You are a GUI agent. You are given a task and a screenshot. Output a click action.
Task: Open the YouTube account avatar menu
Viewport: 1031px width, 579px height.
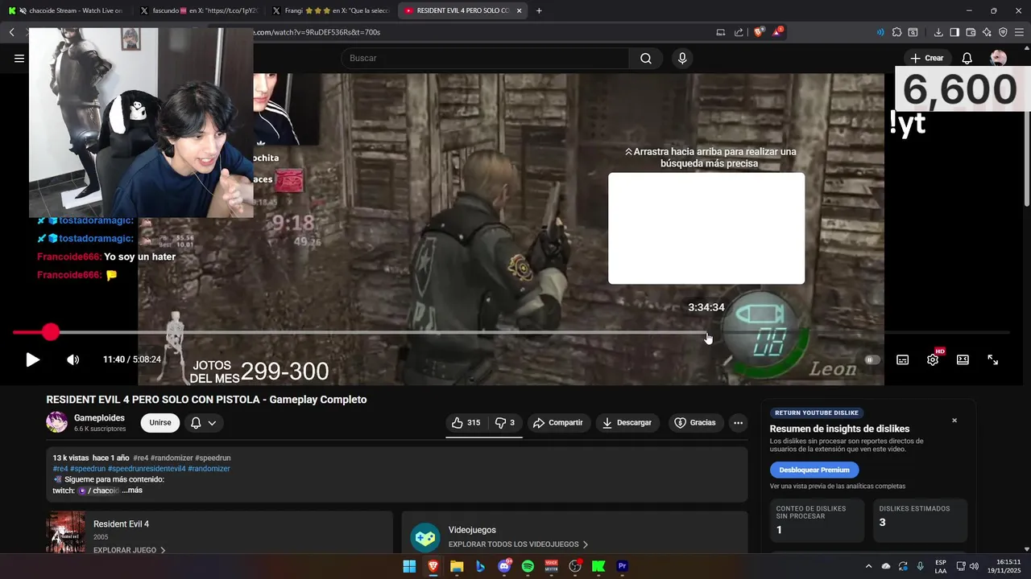[998, 58]
